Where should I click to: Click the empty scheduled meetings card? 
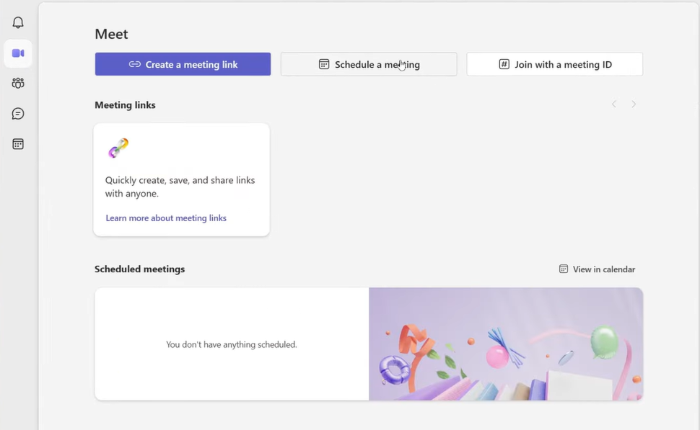231,344
